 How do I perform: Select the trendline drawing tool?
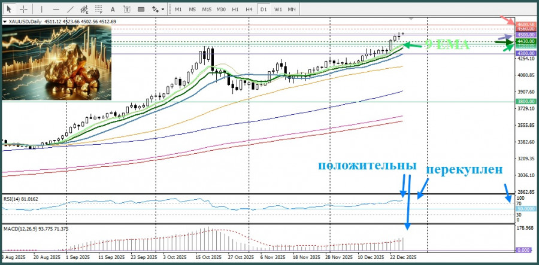71,9
